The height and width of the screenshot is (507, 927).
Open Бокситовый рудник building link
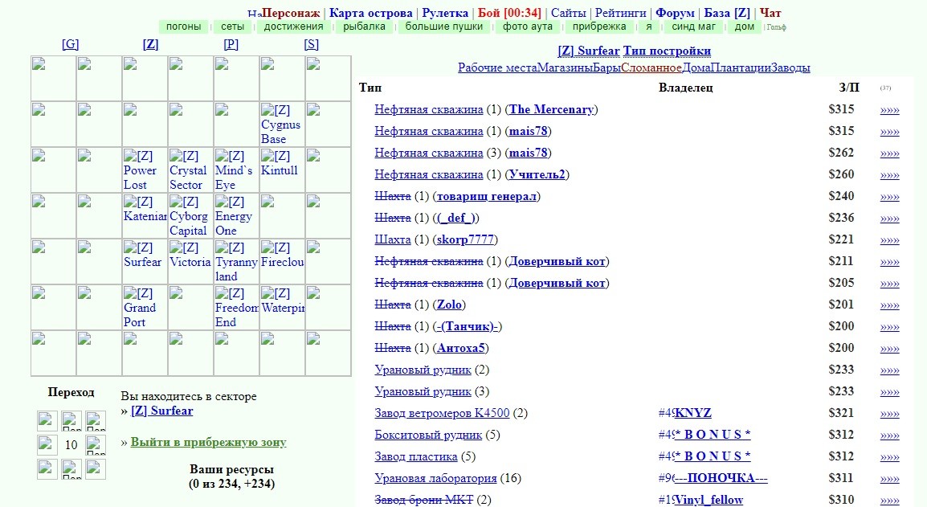[428, 435]
